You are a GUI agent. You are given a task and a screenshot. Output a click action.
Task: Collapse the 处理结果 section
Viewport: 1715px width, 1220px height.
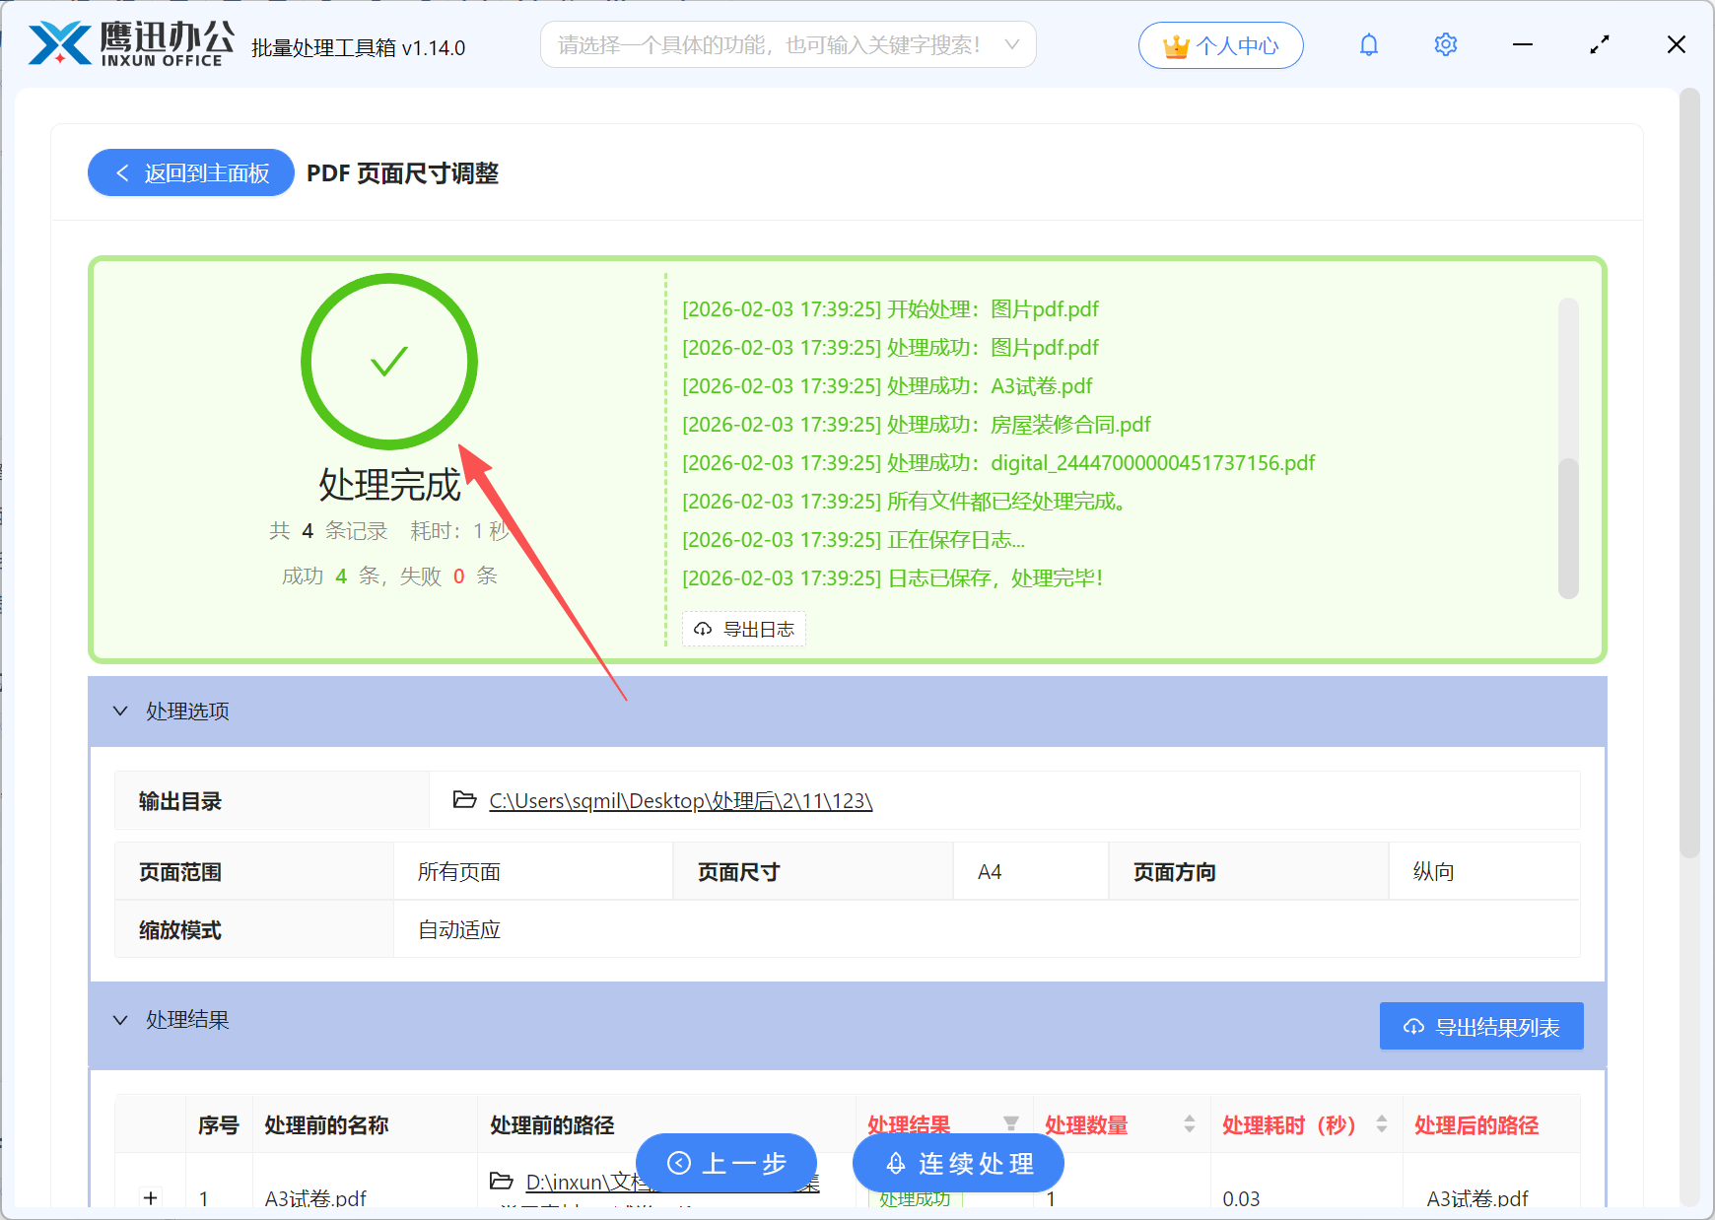120,1020
